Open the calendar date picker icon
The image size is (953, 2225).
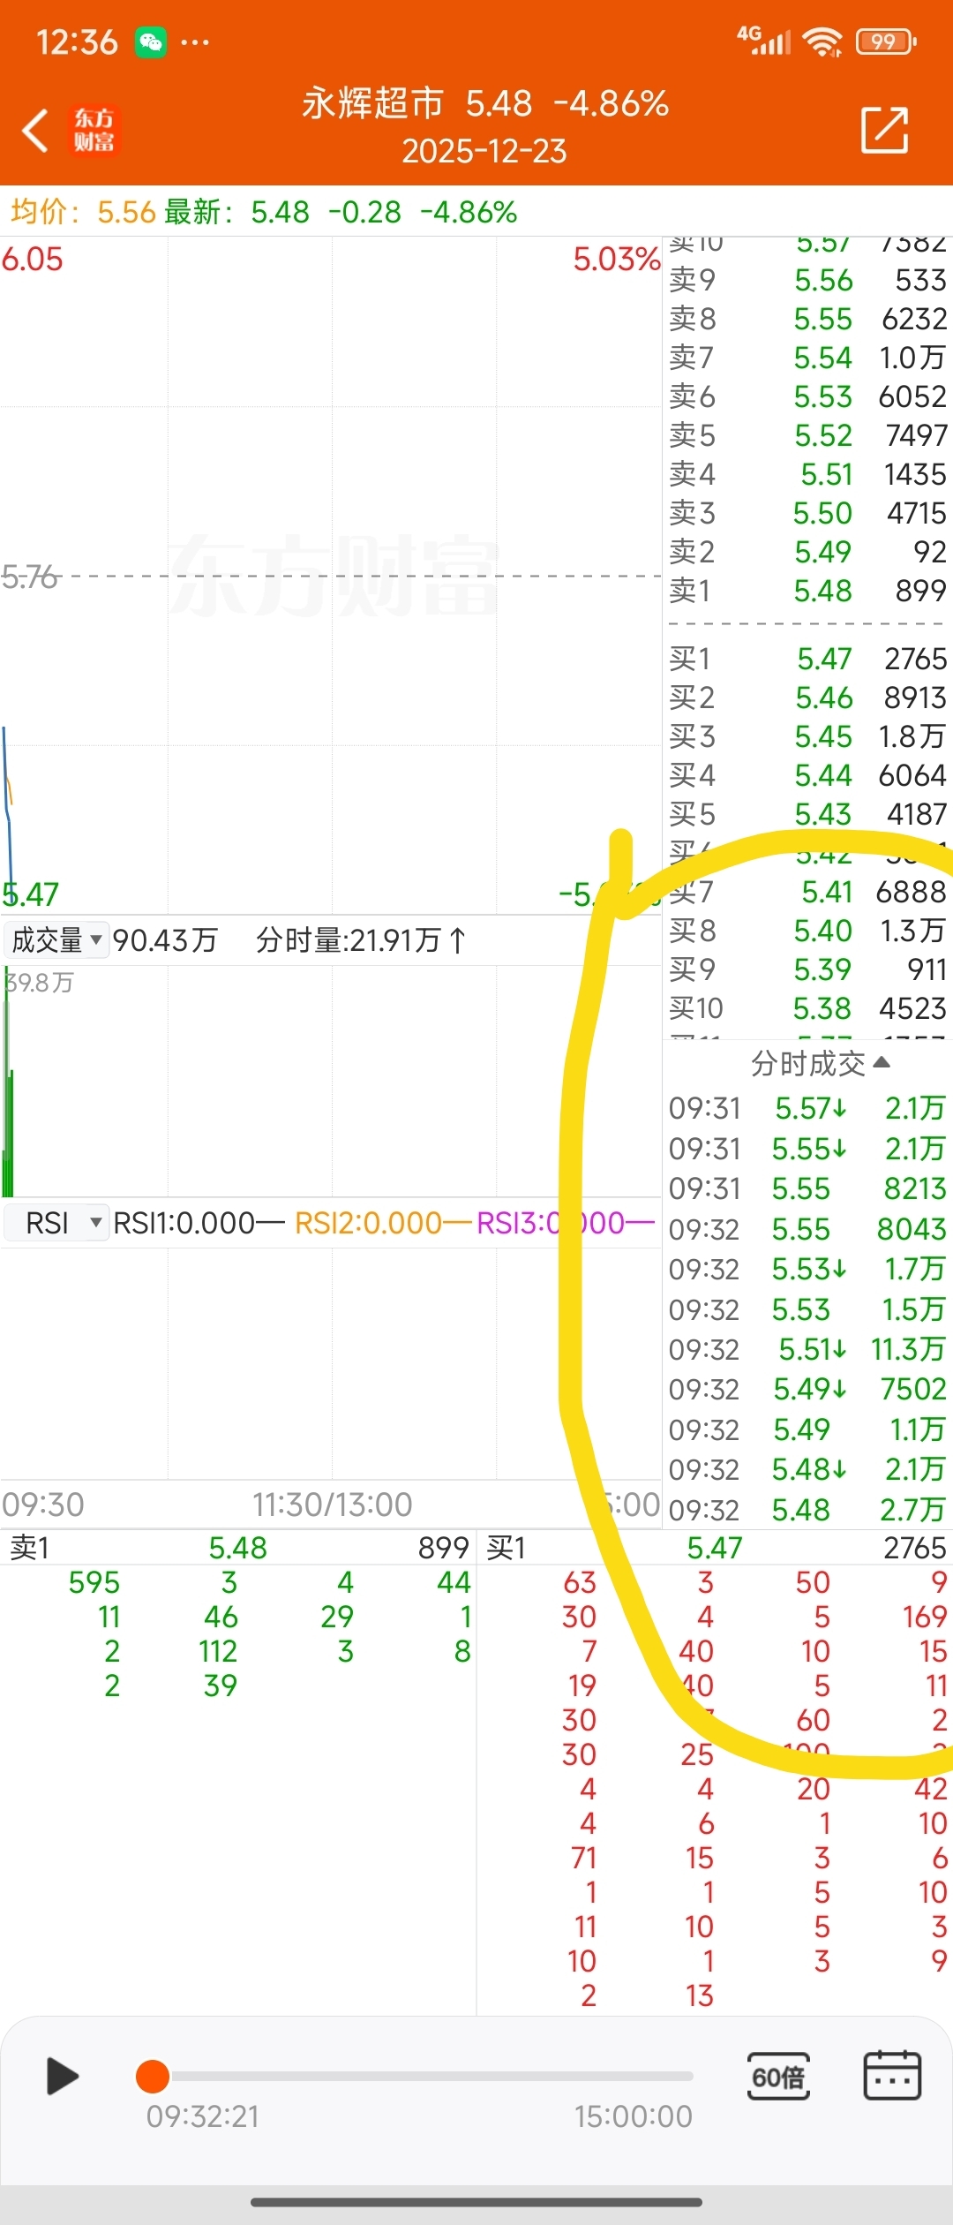pos(892,2075)
